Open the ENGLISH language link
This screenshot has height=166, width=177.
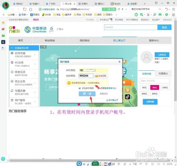pyautogui.click(x=167, y=20)
